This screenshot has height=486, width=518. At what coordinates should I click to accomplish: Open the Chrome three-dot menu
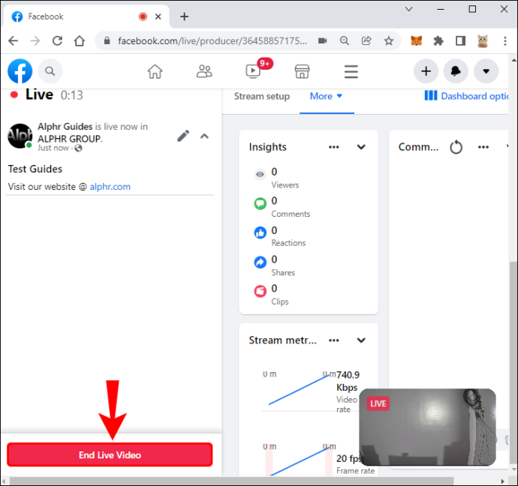tap(504, 41)
